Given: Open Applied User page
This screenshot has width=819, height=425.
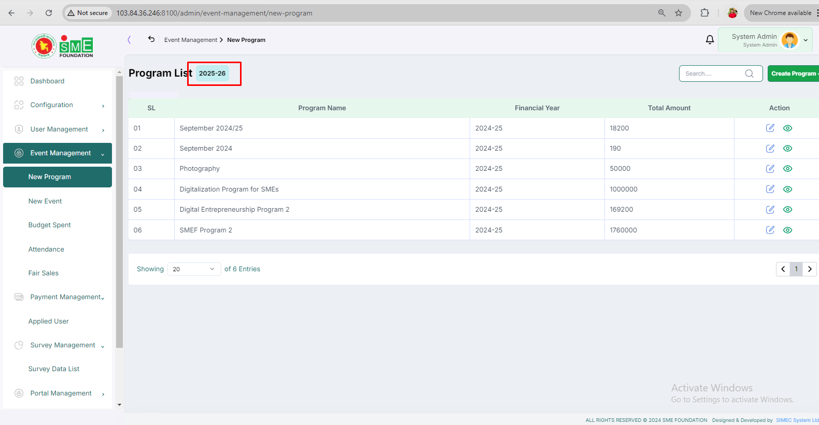Looking at the screenshot, I should coord(48,321).
